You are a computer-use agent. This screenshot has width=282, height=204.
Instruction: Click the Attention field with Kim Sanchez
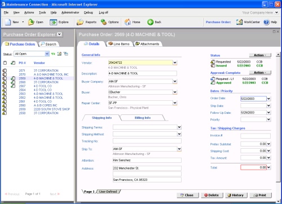147,160
